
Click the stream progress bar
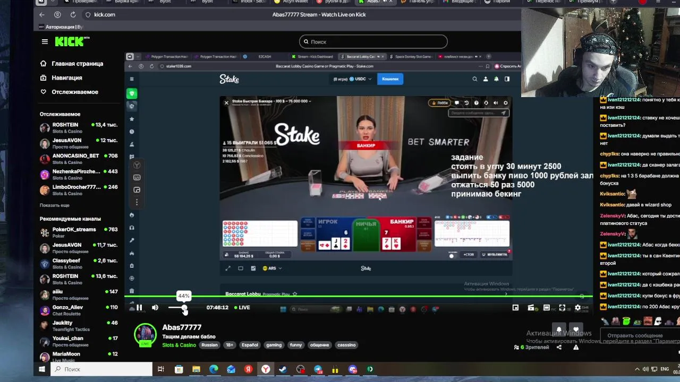tap(359, 297)
